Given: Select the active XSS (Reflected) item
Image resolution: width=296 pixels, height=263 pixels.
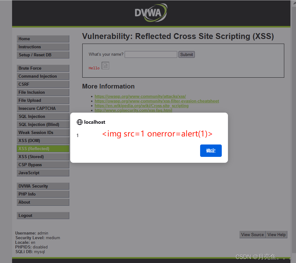Looking at the screenshot, I should [x=43, y=149].
